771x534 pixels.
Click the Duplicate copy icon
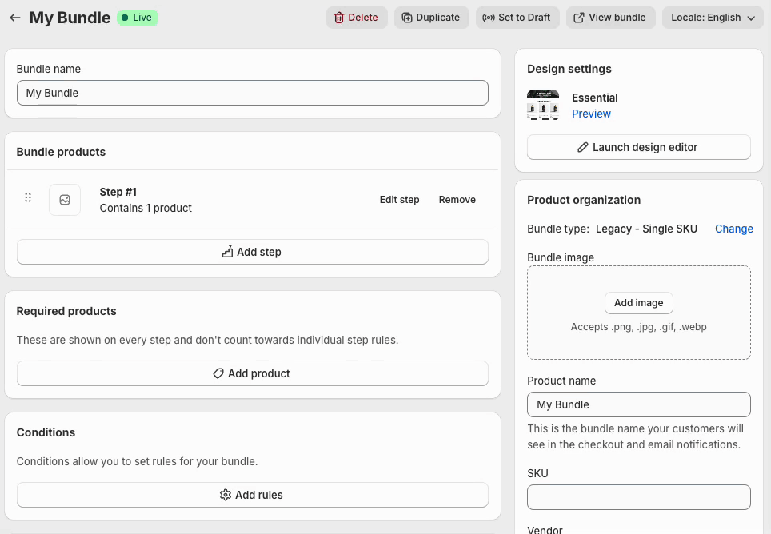407,18
